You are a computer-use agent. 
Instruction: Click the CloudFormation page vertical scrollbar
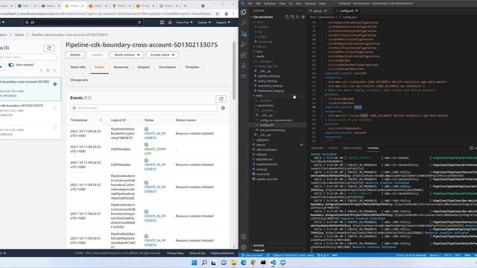coord(234,71)
